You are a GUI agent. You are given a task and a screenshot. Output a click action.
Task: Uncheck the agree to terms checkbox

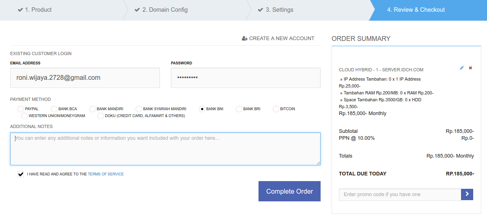[x=21, y=174]
